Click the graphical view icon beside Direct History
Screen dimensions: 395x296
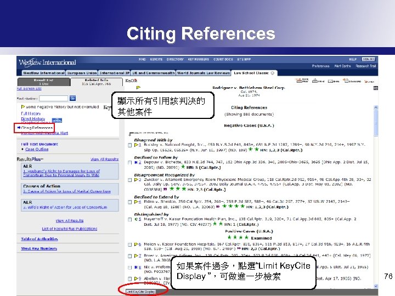click(57, 120)
